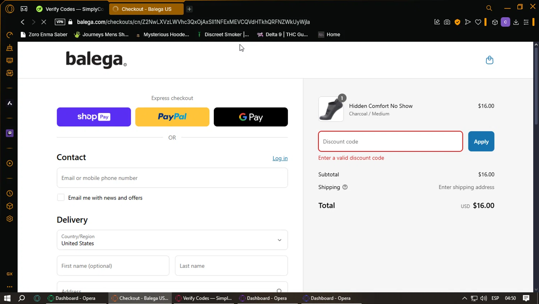Open RAM limiter chip icon in sidebar
Viewport: 539px width, 304px height.
click(10, 73)
